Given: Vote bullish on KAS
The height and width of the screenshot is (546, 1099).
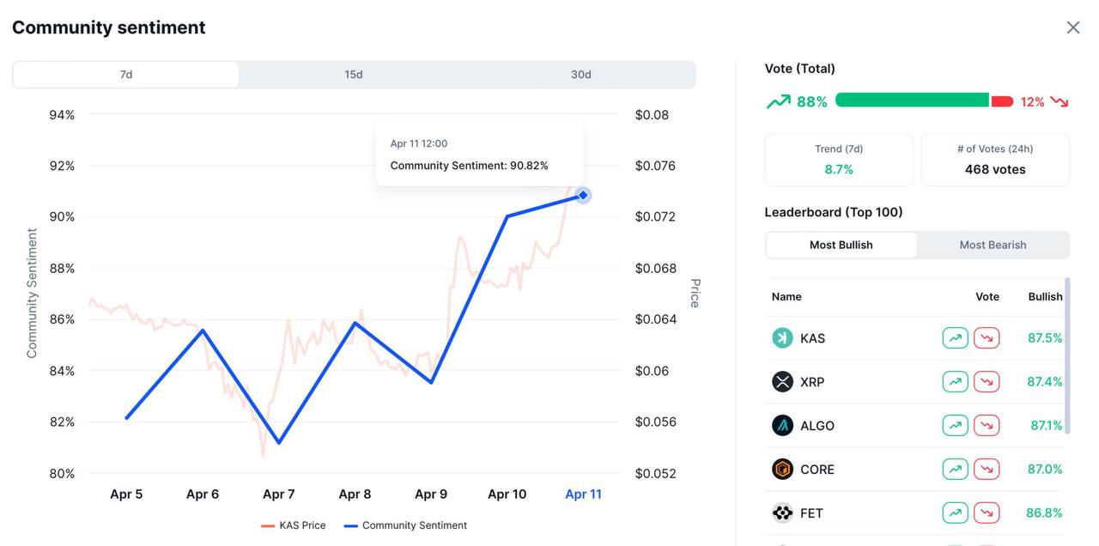Looking at the screenshot, I should pyautogui.click(x=955, y=338).
